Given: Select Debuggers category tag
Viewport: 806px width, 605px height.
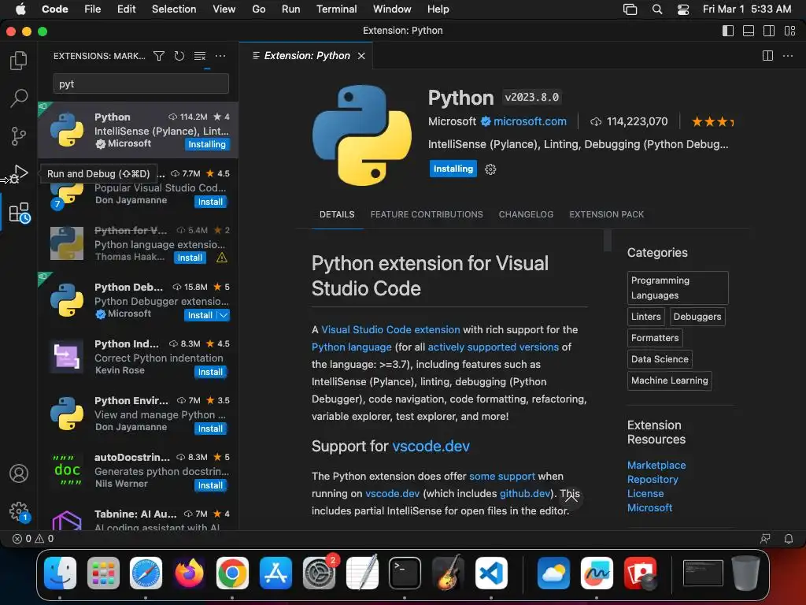Looking at the screenshot, I should 697,317.
